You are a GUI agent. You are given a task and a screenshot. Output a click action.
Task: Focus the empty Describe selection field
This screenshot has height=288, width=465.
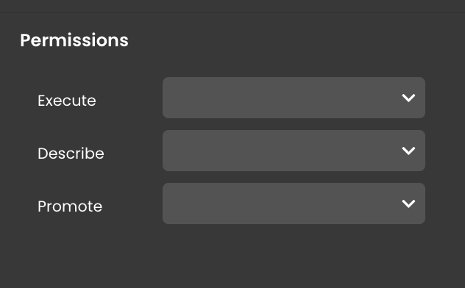[x=294, y=151]
